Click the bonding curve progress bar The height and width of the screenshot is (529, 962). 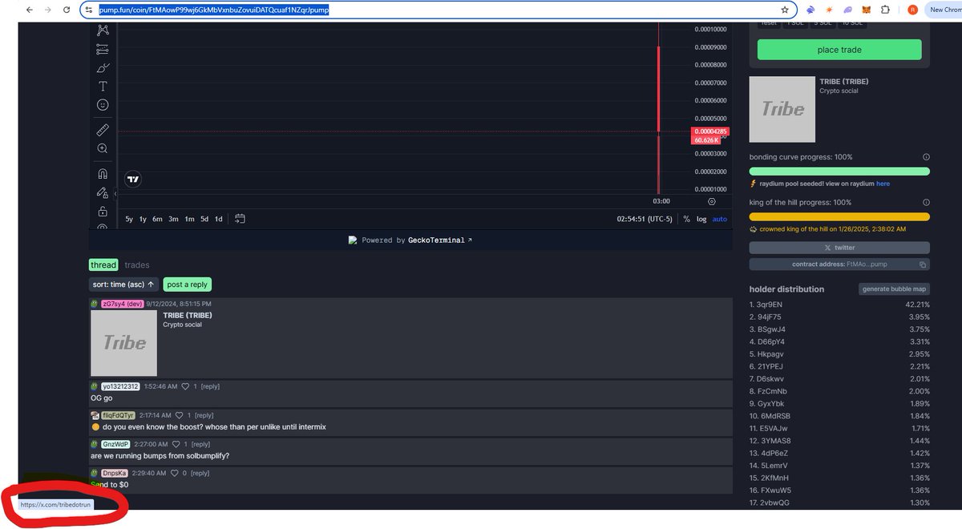pyautogui.click(x=839, y=172)
